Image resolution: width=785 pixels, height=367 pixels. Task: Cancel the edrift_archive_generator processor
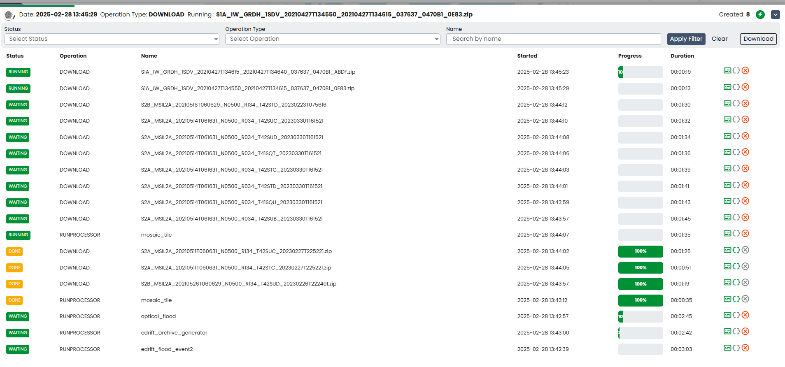[745, 332]
